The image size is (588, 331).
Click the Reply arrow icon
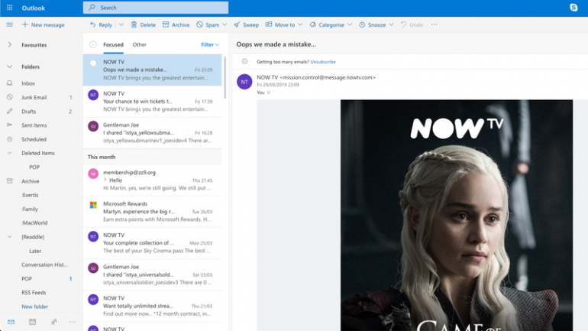tap(92, 24)
